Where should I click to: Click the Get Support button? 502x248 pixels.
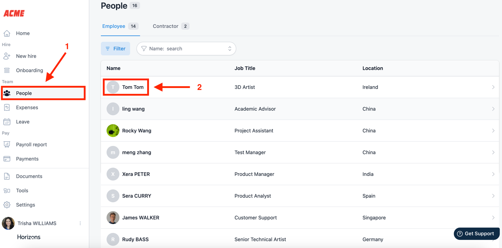(476, 234)
